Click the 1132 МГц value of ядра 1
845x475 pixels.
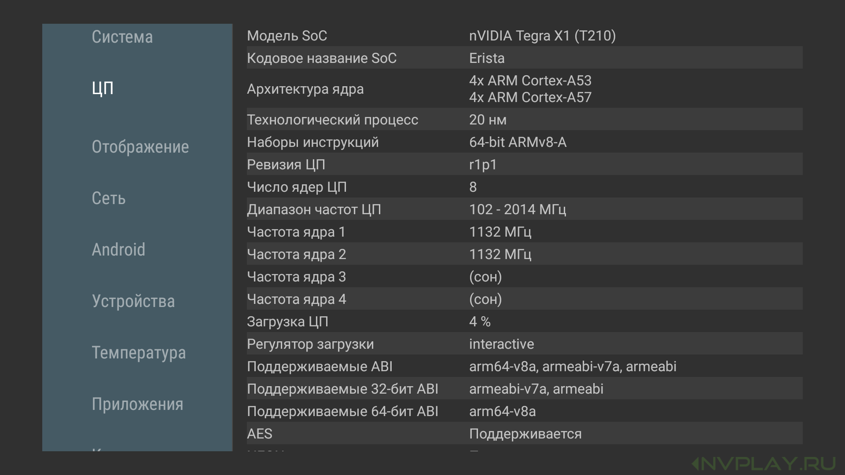pos(500,232)
